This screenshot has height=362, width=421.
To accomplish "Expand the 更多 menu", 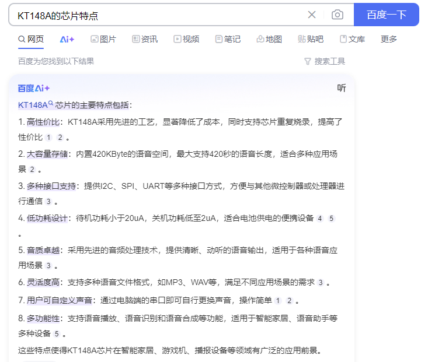I will pos(389,39).
